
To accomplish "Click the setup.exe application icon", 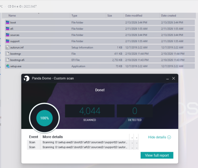I will [x=8, y=66].
